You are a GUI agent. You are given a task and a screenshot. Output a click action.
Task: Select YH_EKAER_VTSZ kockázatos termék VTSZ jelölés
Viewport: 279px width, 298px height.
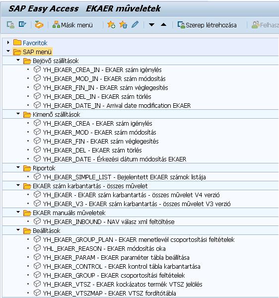point(123,284)
